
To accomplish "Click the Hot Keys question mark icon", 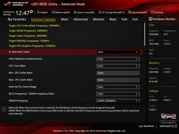I will 152,12.
